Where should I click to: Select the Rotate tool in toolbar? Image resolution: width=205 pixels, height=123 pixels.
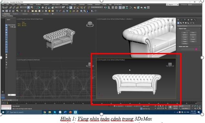[46, 7]
